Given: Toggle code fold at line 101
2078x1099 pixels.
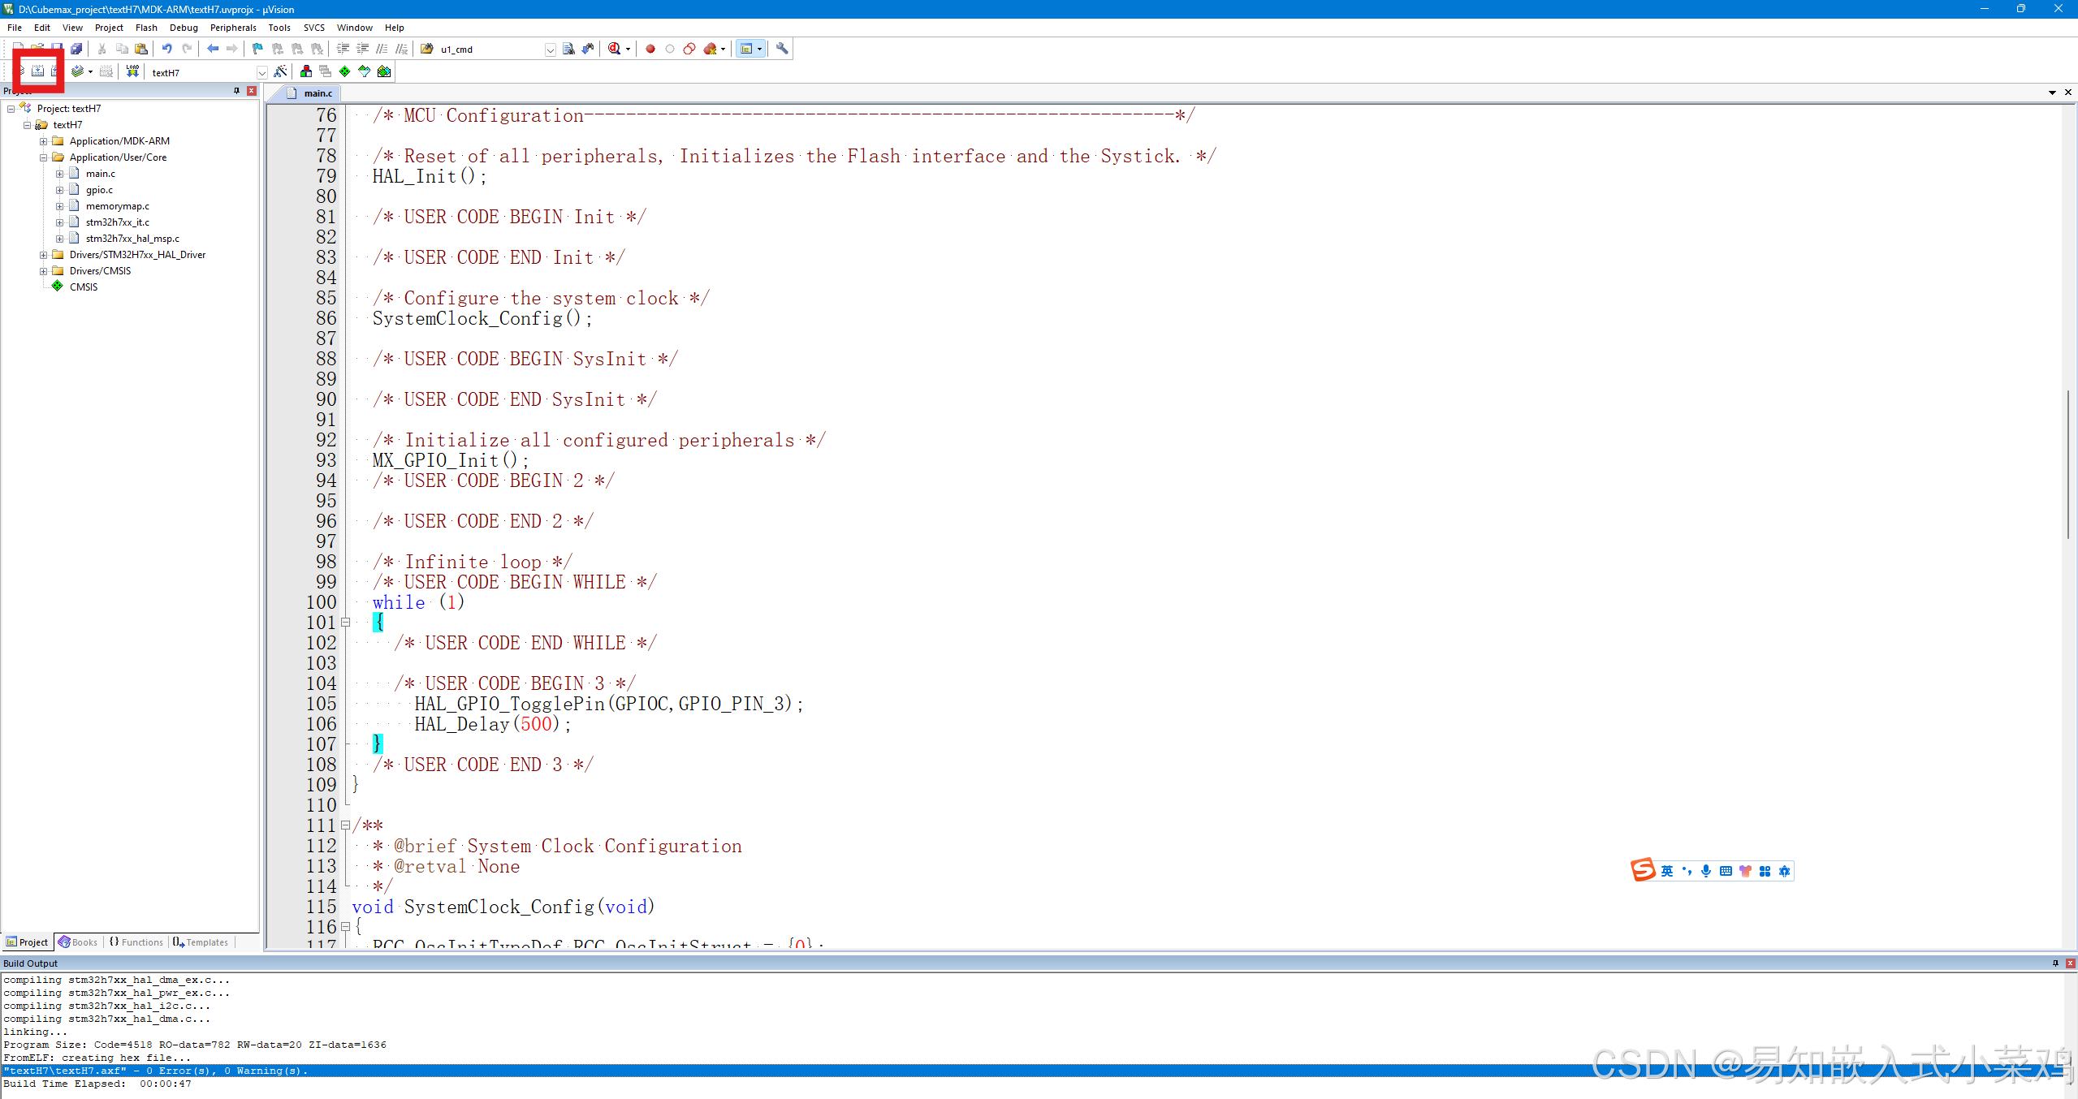Looking at the screenshot, I should [345, 623].
